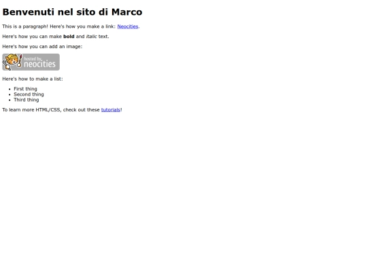Screen dimensions: 367x275
Task: Click the bullet before Second thing
Action: (10, 94)
